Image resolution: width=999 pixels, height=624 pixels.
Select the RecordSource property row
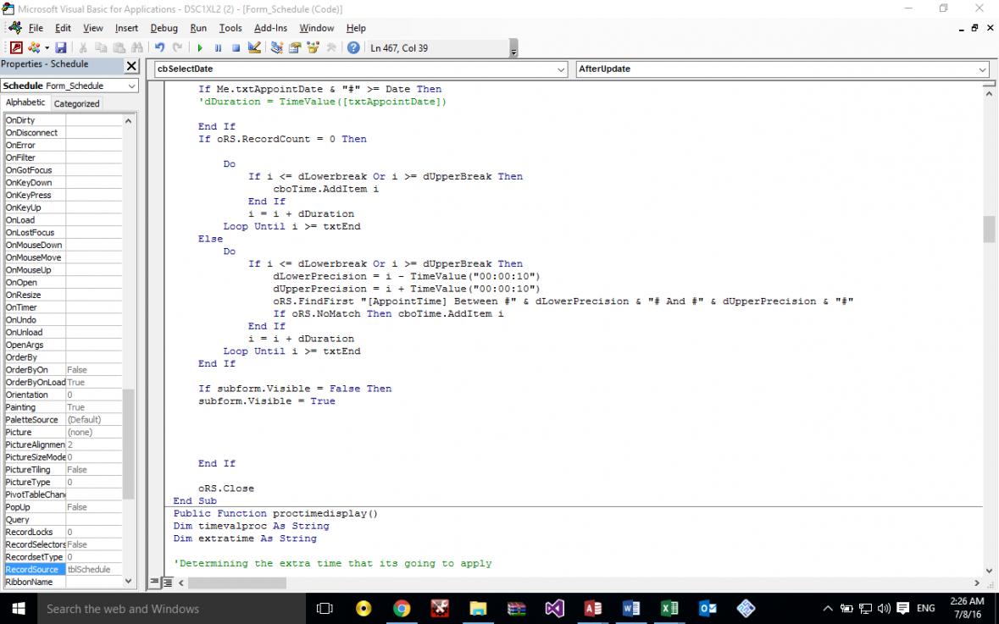[63, 569]
